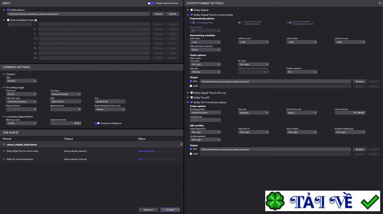Uncheck Dolby AC-4 immersive stereo checkbox
The width and height of the screenshot is (383, 214).
(x=191, y=102)
